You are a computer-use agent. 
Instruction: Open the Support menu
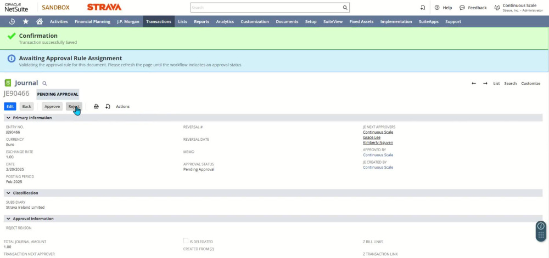click(x=453, y=21)
